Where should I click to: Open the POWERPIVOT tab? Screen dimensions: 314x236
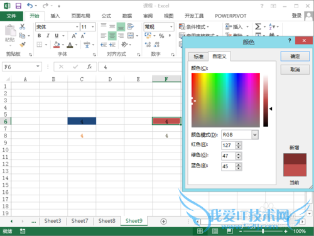[x=230, y=16]
